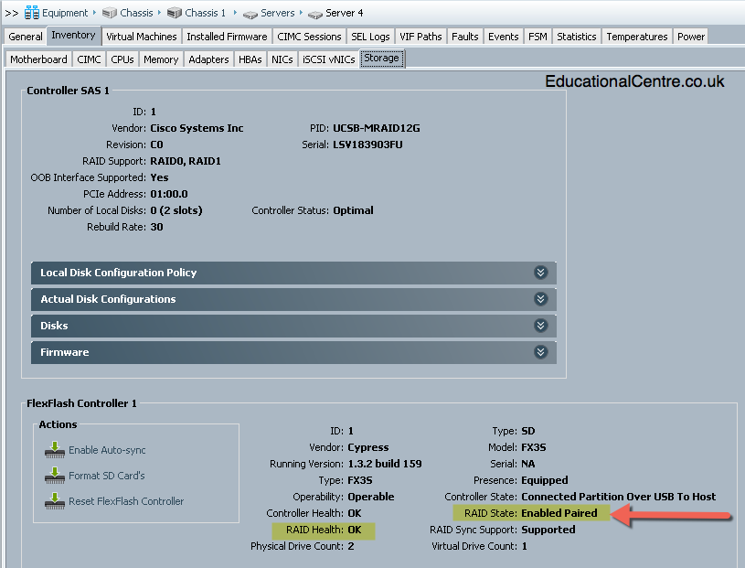This screenshot has width=745, height=568.
Task: Expand Local Disk Configuration Policy chevron
Action: [540, 273]
